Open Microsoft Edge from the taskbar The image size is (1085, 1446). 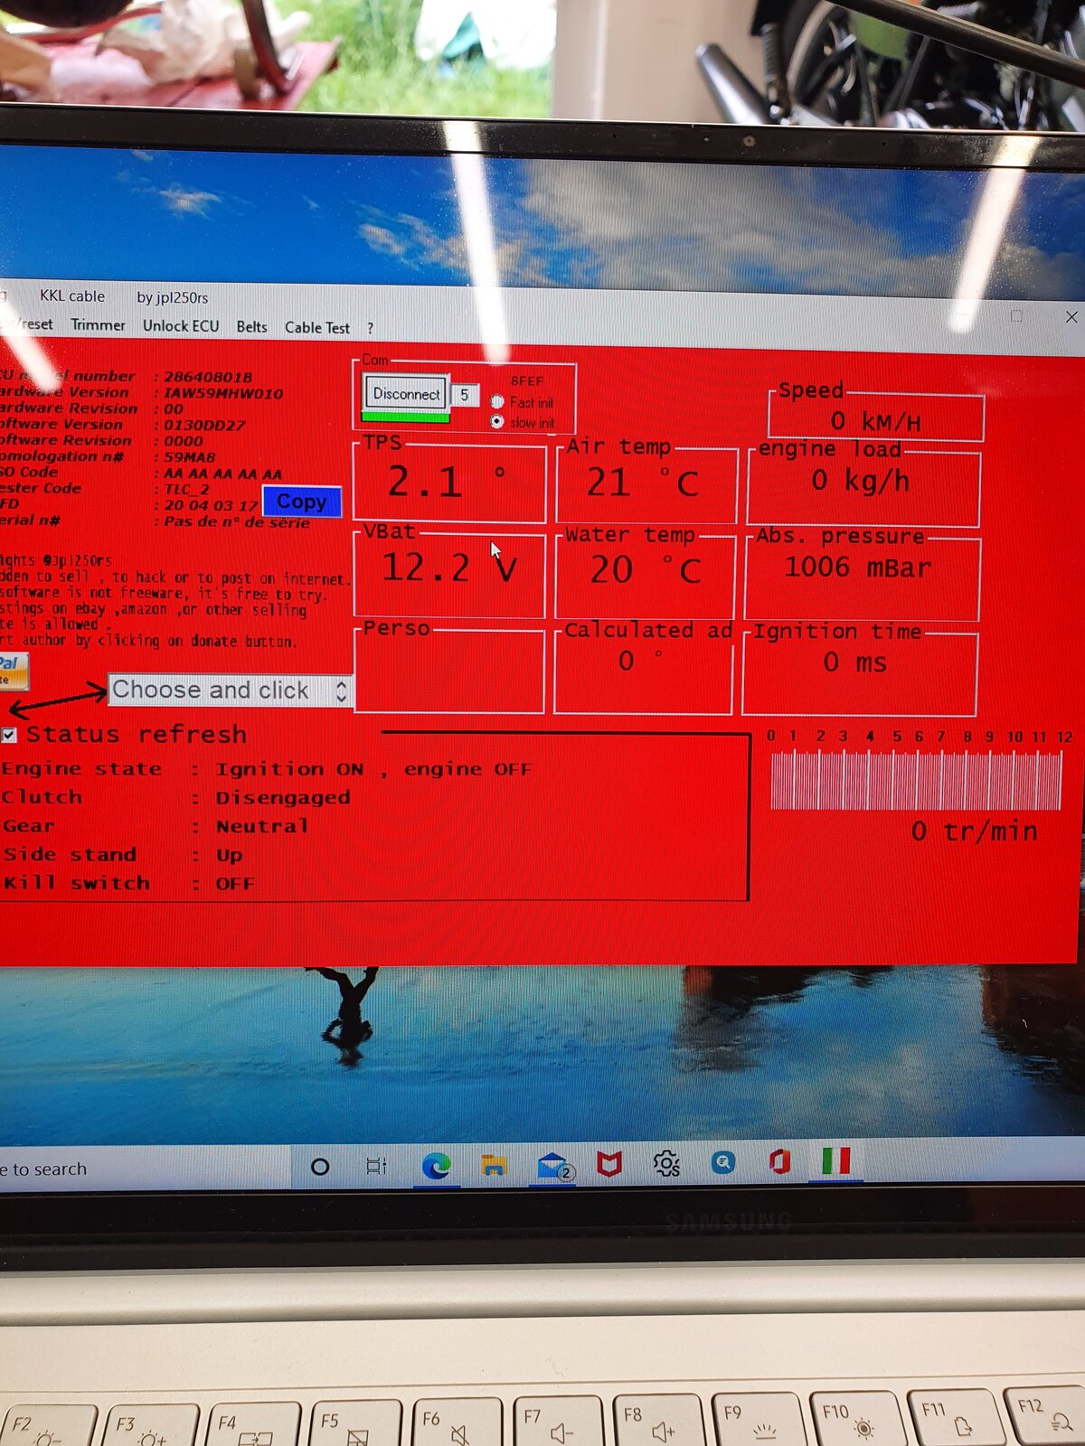pos(436,1166)
